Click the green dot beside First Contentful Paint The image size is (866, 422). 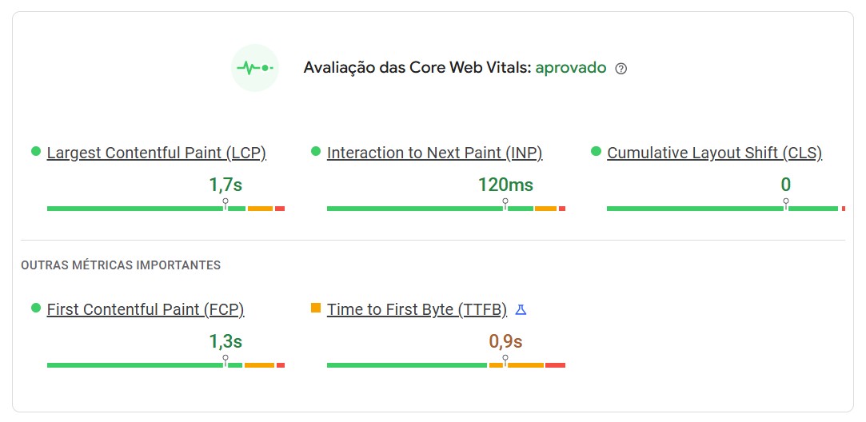tap(35, 308)
